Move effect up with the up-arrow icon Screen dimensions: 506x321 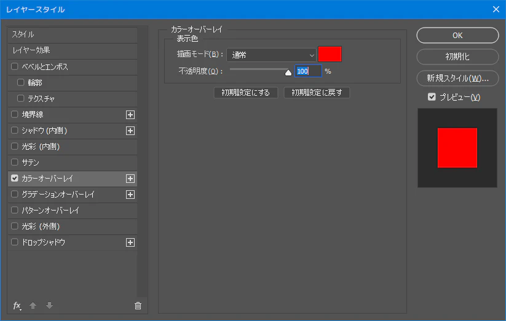[33, 306]
